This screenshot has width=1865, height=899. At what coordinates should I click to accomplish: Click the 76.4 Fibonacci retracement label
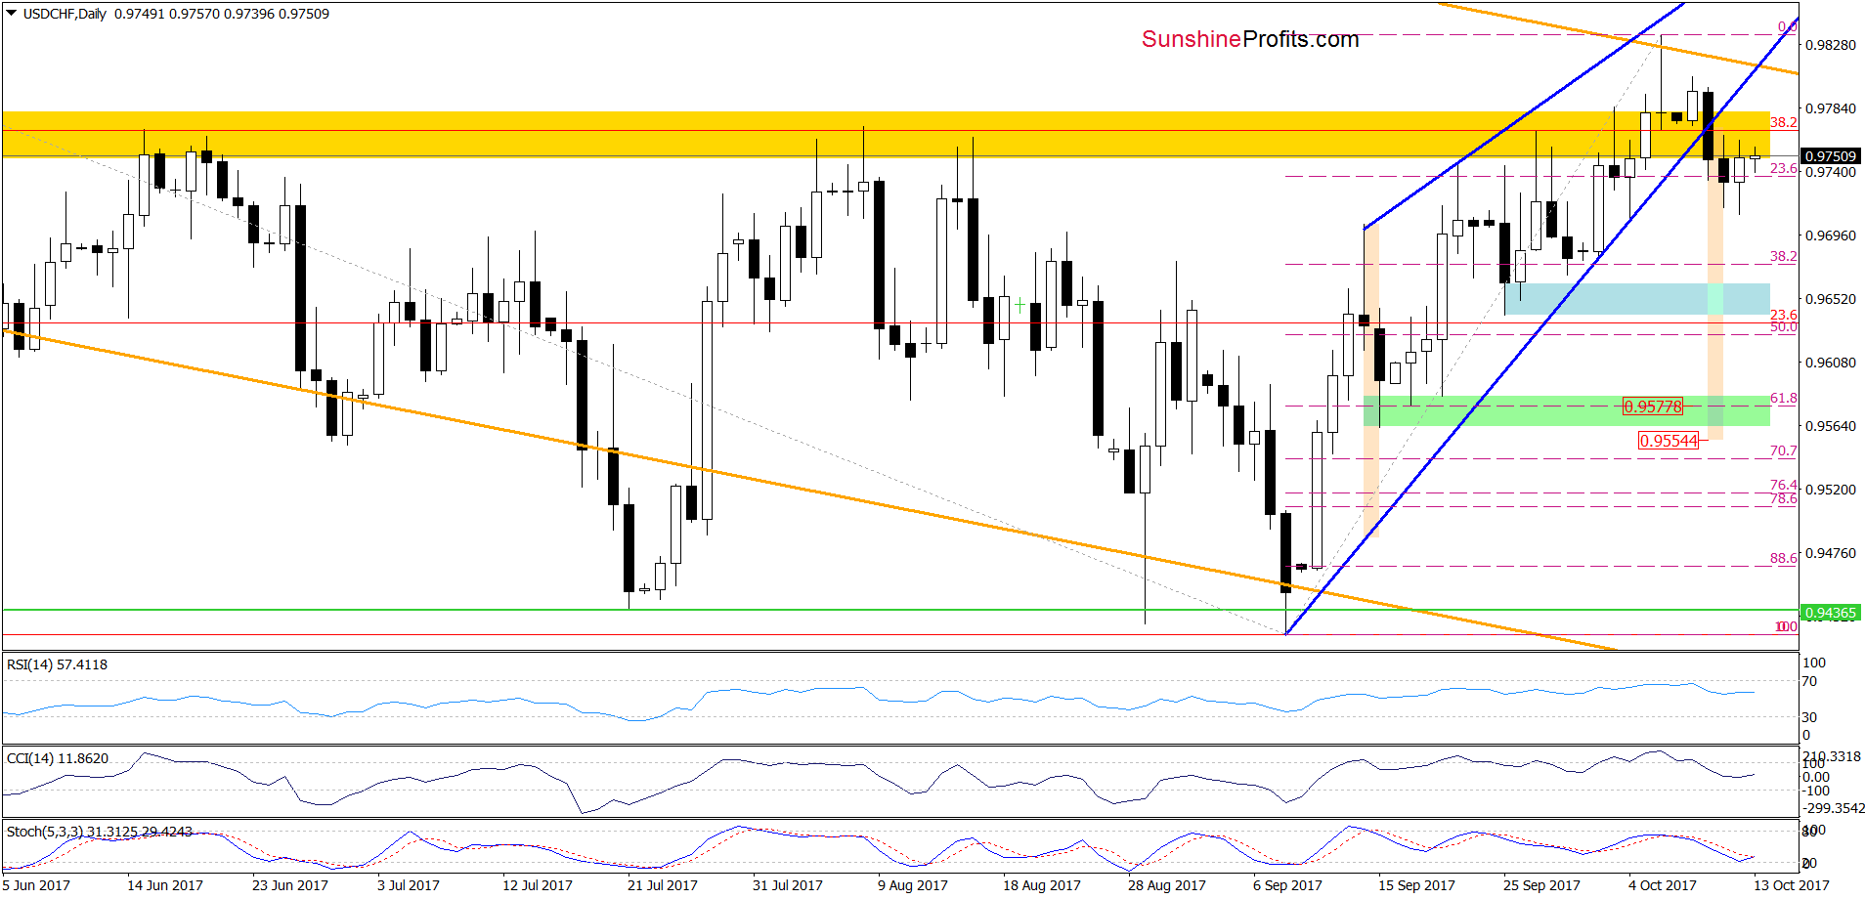click(1784, 486)
